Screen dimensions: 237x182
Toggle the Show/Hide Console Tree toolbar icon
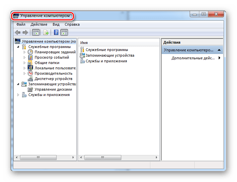pyautogui.click(x=36, y=33)
